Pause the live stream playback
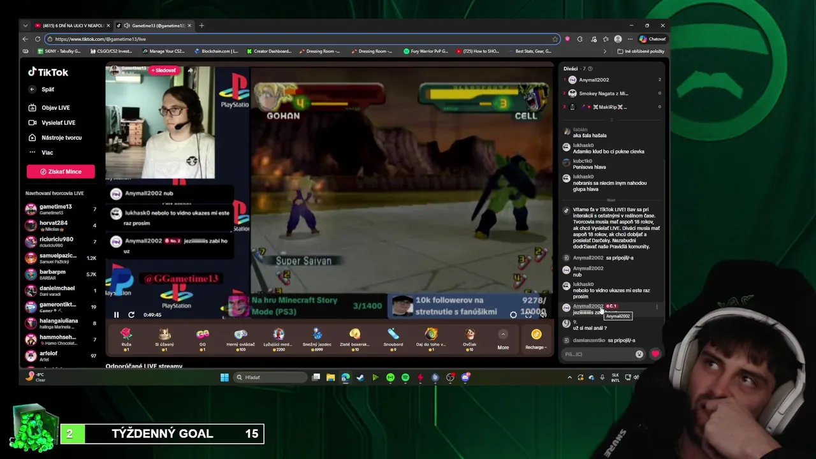The image size is (816, 459). [x=116, y=315]
